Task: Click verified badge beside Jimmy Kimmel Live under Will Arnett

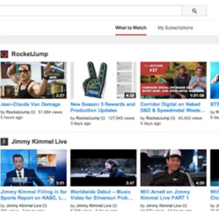Action: 185,206
